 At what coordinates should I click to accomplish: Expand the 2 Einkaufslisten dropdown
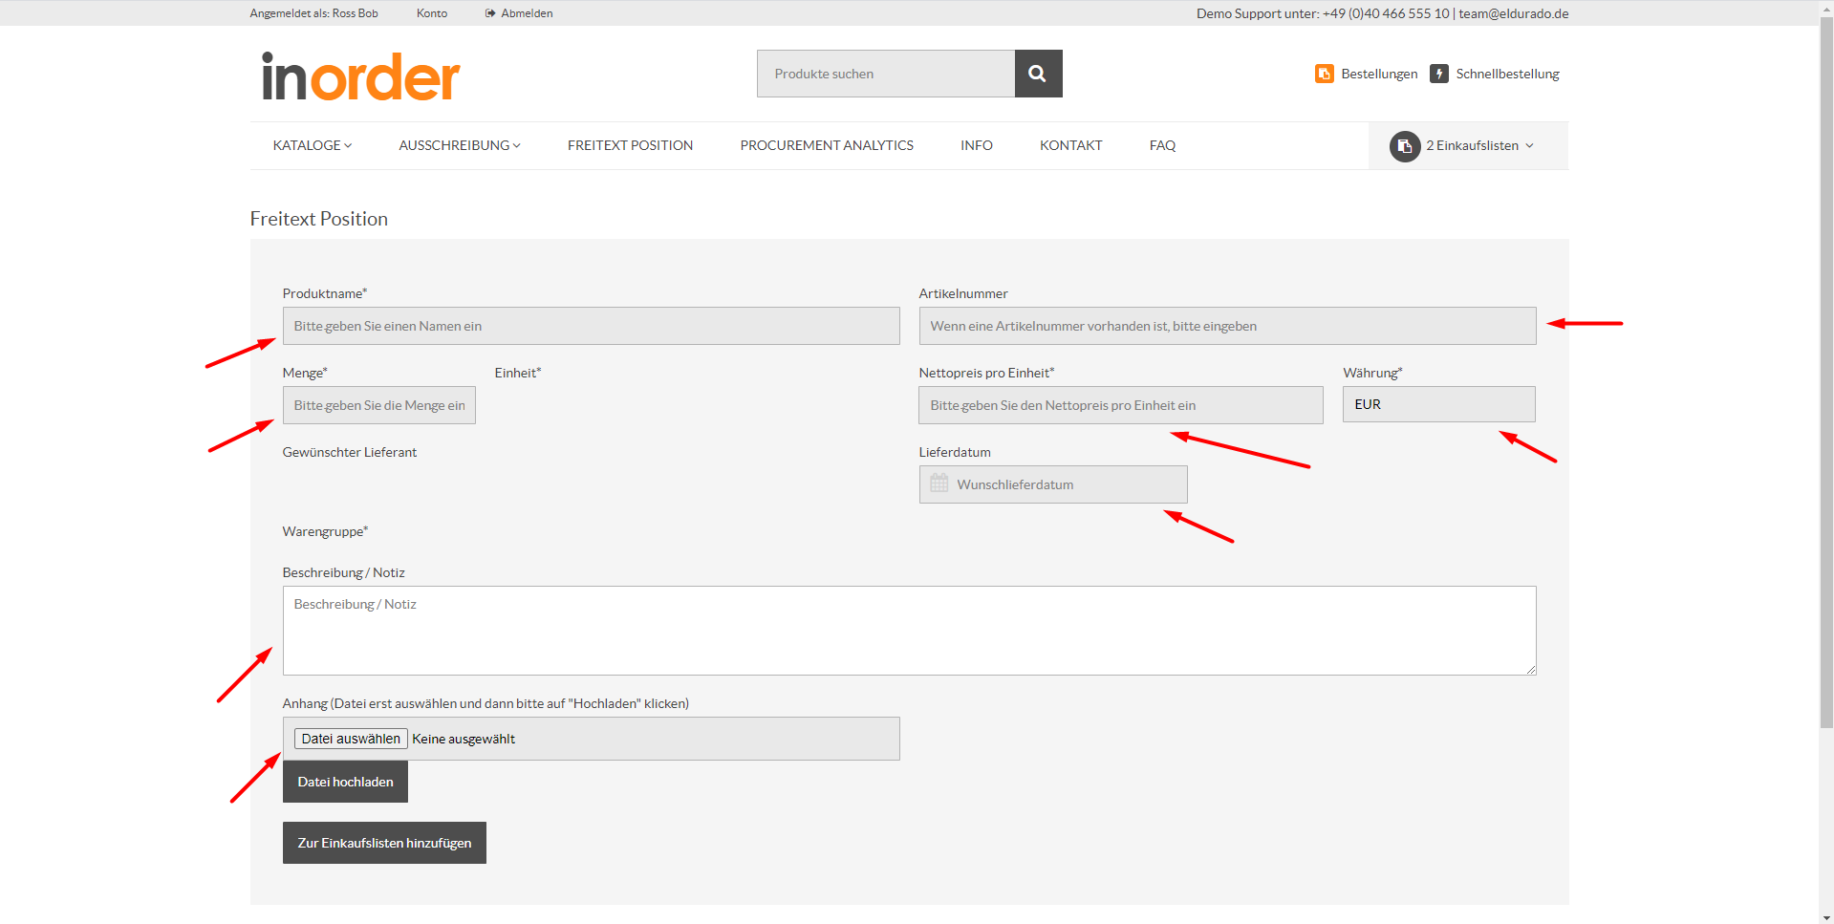pos(1478,145)
